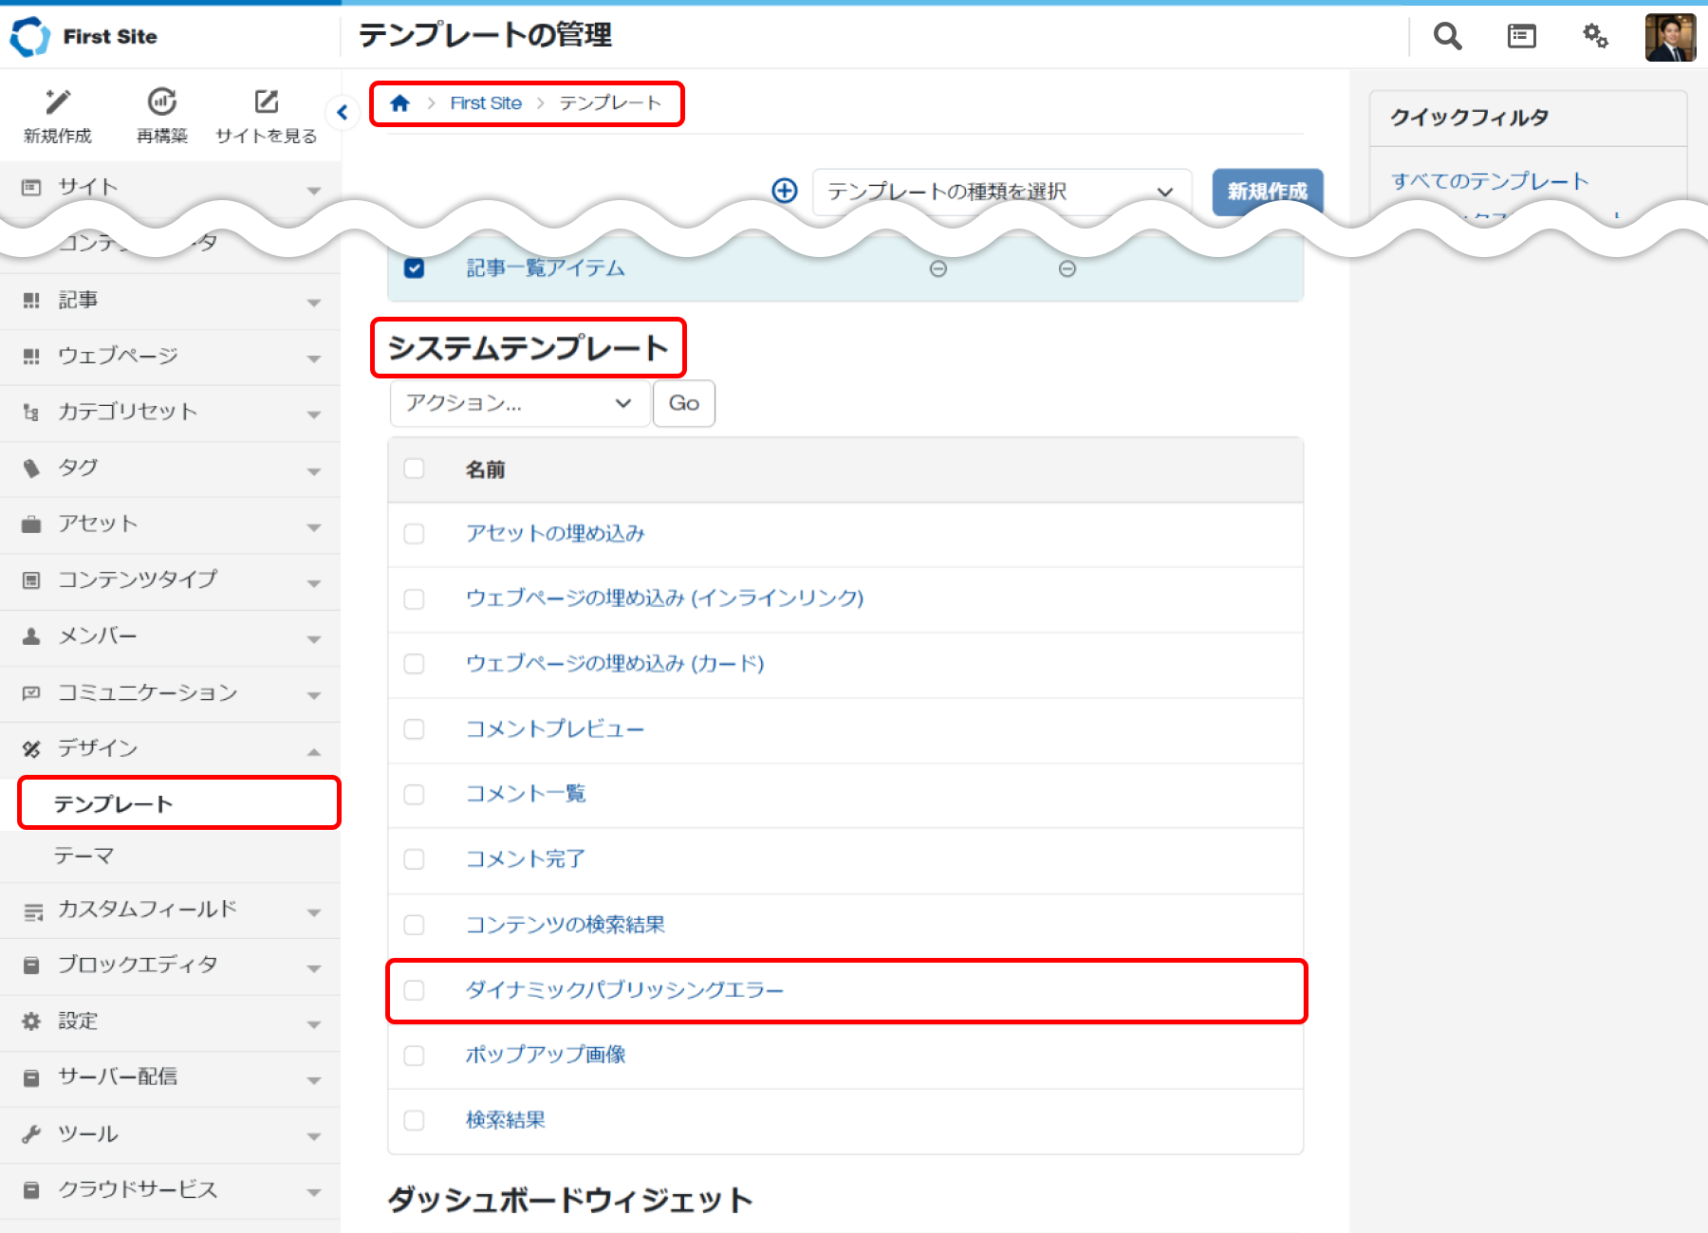The image size is (1708, 1233).
Task: Click the Go button next to actions
Action: pos(683,403)
